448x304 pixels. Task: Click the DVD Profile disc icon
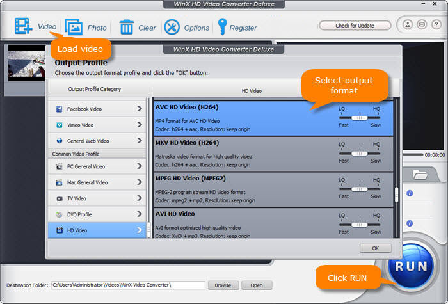pos(59,214)
